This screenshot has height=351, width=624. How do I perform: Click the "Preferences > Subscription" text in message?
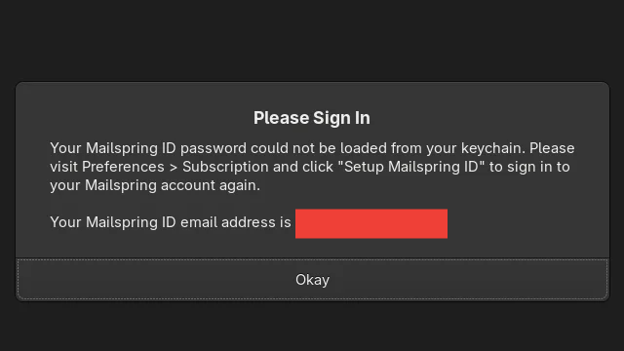[x=176, y=167]
